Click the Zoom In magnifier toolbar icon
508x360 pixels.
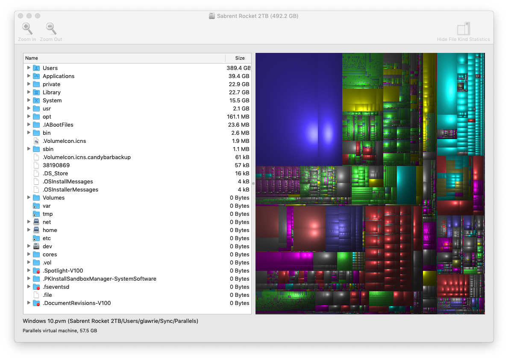tap(27, 29)
